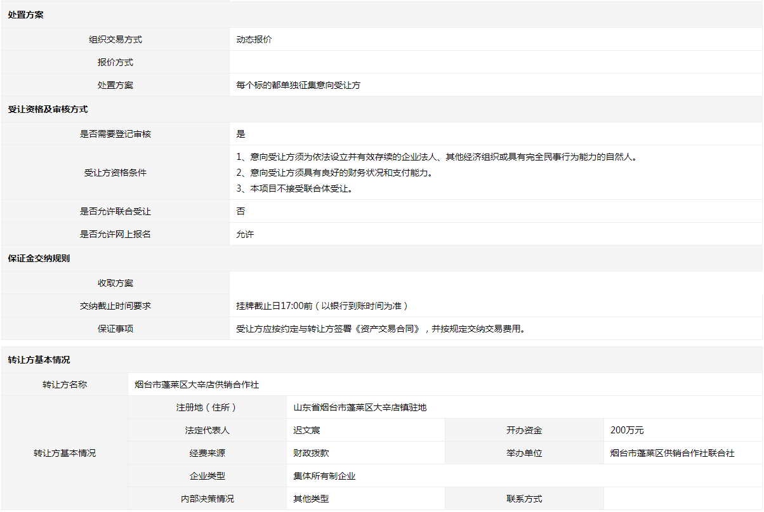This screenshot has height=512, width=764.
Task: Click the 允许 value for online registration
Action: 245,234
